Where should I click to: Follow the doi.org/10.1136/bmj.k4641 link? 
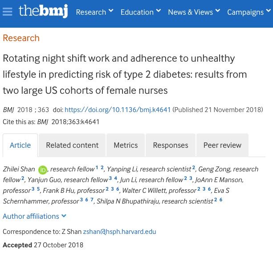pyautogui.click(x=118, y=110)
